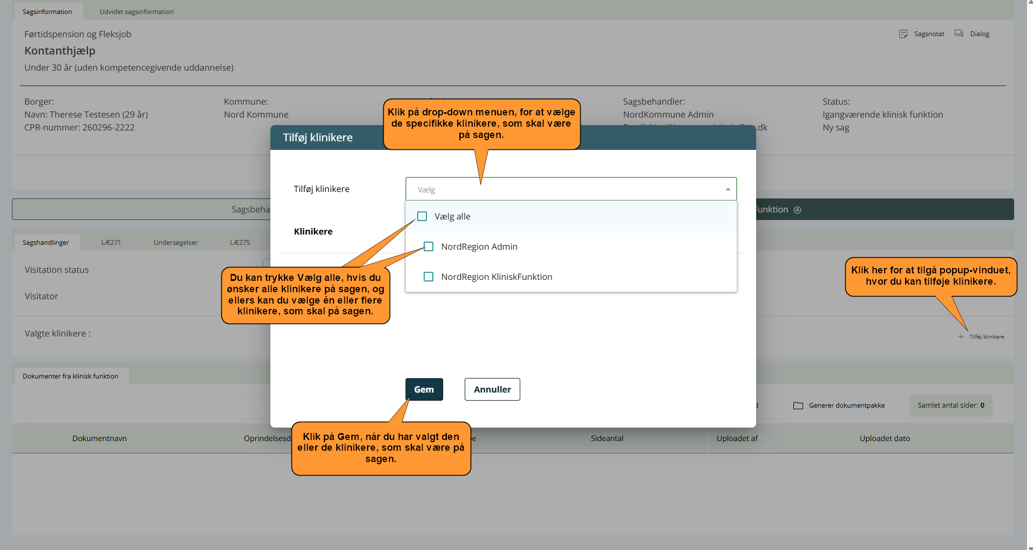
Task: Collapse the klinisk funktion dark header bar
Action: (x=885, y=209)
